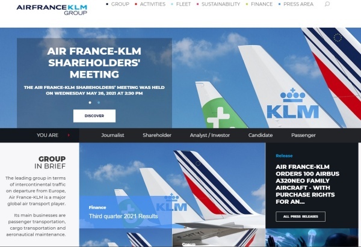Choose the Candidate profile link
The width and height of the screenshot is (361, 247).
click(x=261, y=135)
